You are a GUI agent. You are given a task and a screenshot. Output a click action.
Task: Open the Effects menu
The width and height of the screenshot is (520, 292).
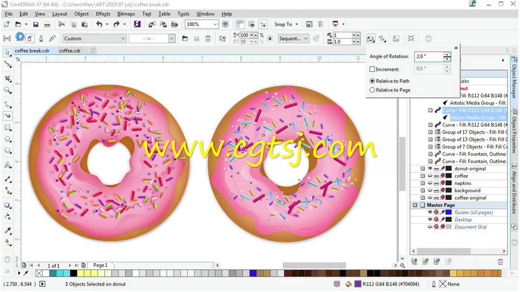point(103,14)
